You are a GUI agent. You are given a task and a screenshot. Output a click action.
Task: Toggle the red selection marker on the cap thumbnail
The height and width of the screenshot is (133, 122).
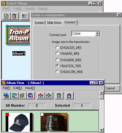[x=7, y=114]
